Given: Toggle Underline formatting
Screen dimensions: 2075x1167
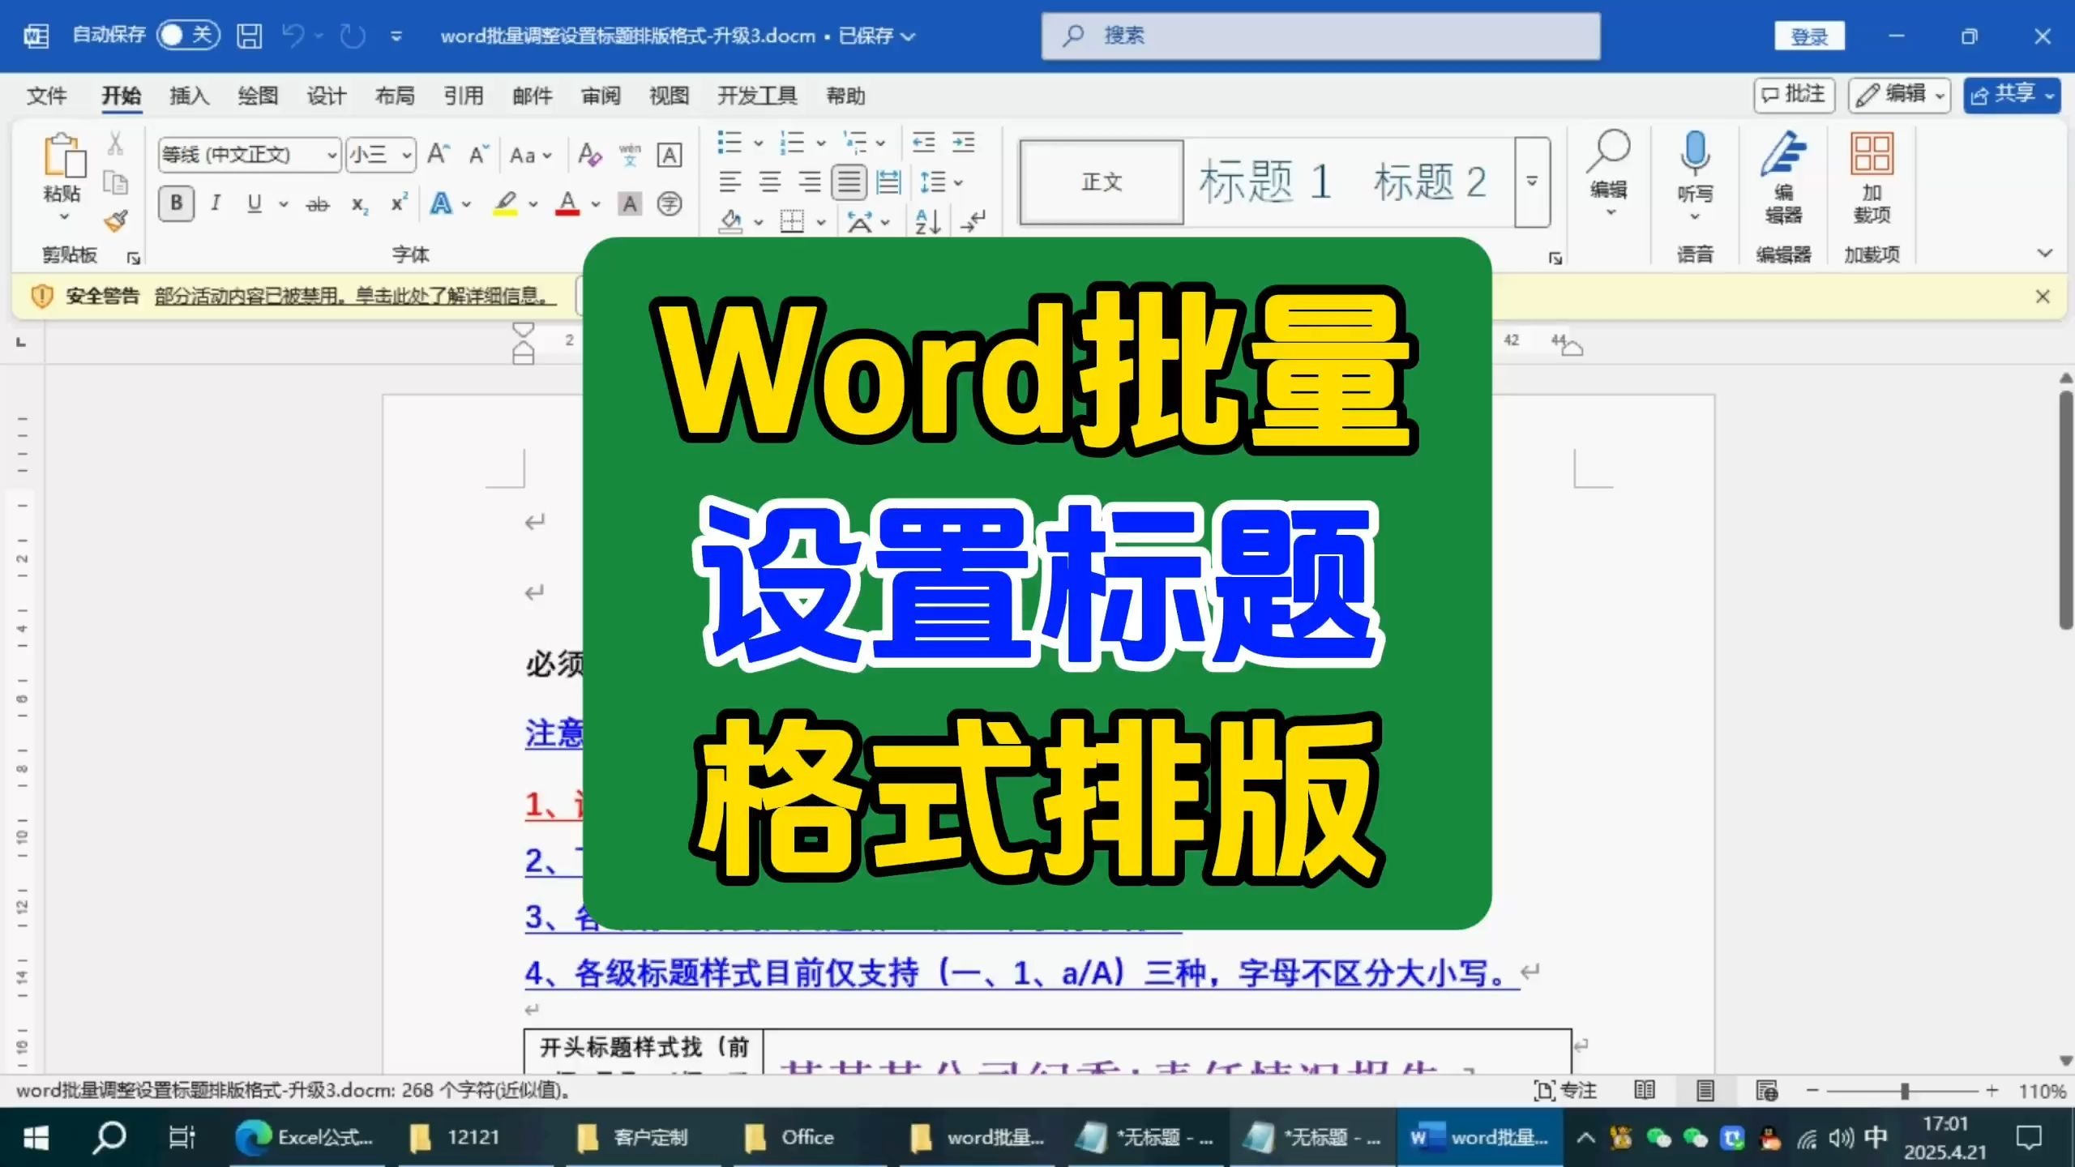Looking at the screenshot, I should (255, 203).
